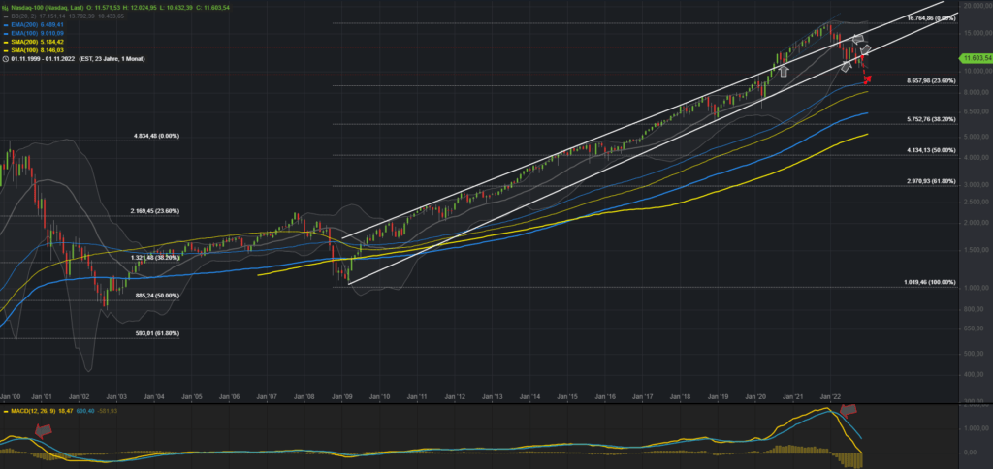Select Fibonacci label 4.834,48 (0.00%)
993x469 pixels.
point(156,136)
